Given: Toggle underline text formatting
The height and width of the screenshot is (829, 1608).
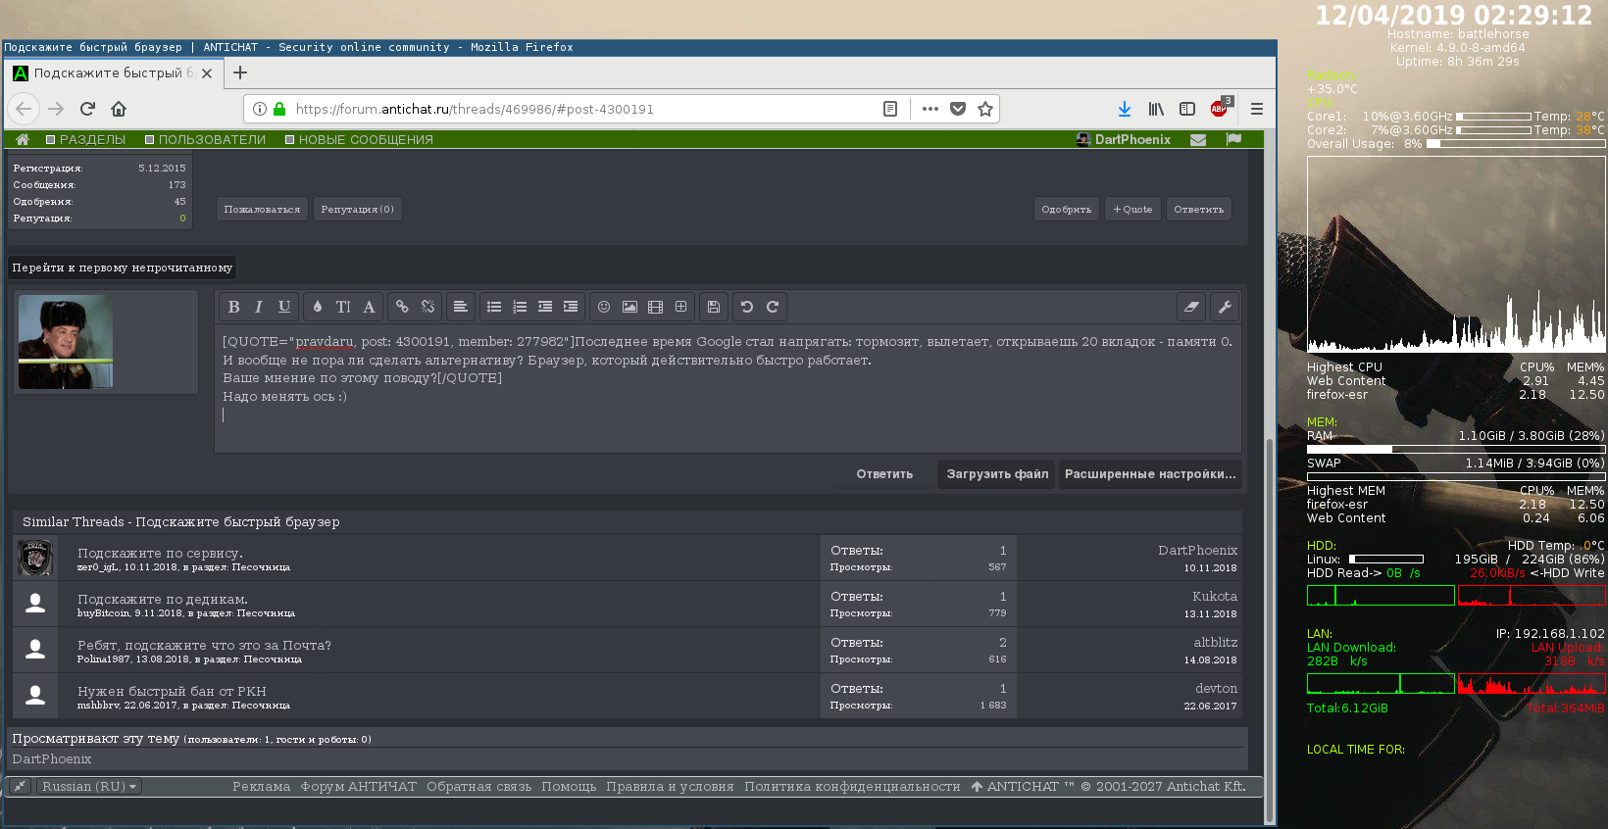Looking at the screenshot, I should pyautogui.click(x=284, y=307).
